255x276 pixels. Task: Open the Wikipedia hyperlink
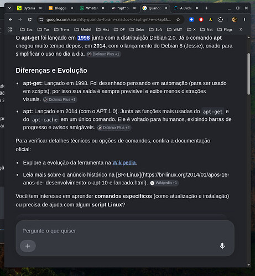124,163
